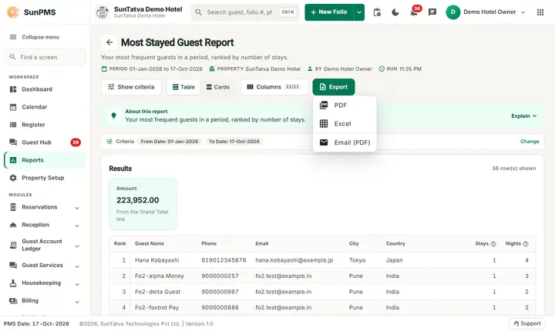Open the clipboard tasks icon in header
The width and height of the screenshot is (555, 331).
point(377,12)
